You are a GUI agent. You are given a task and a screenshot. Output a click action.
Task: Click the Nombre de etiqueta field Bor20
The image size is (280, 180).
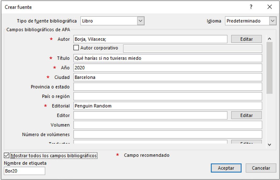[25, 171]
